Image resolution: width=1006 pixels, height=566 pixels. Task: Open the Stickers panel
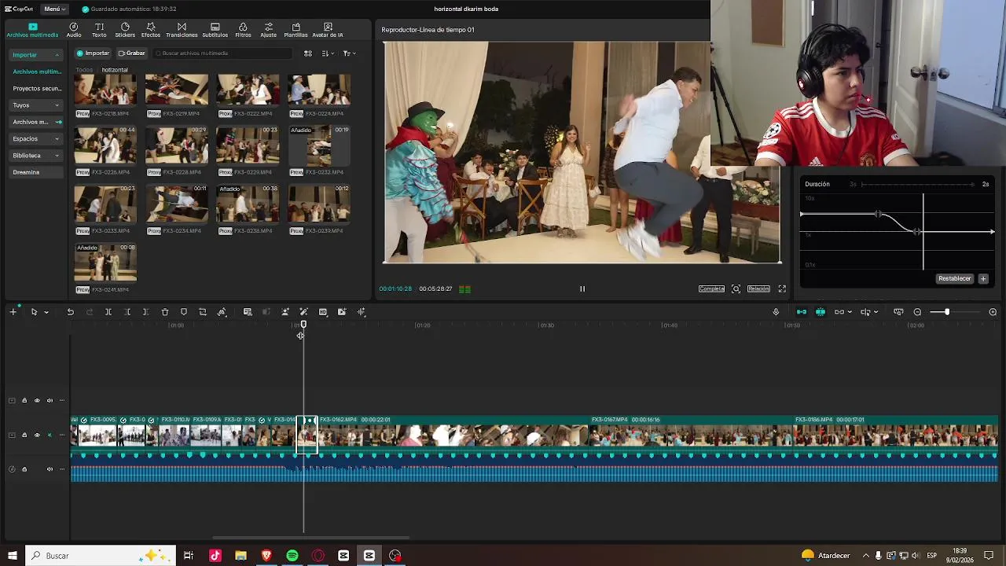pos(125,30)
